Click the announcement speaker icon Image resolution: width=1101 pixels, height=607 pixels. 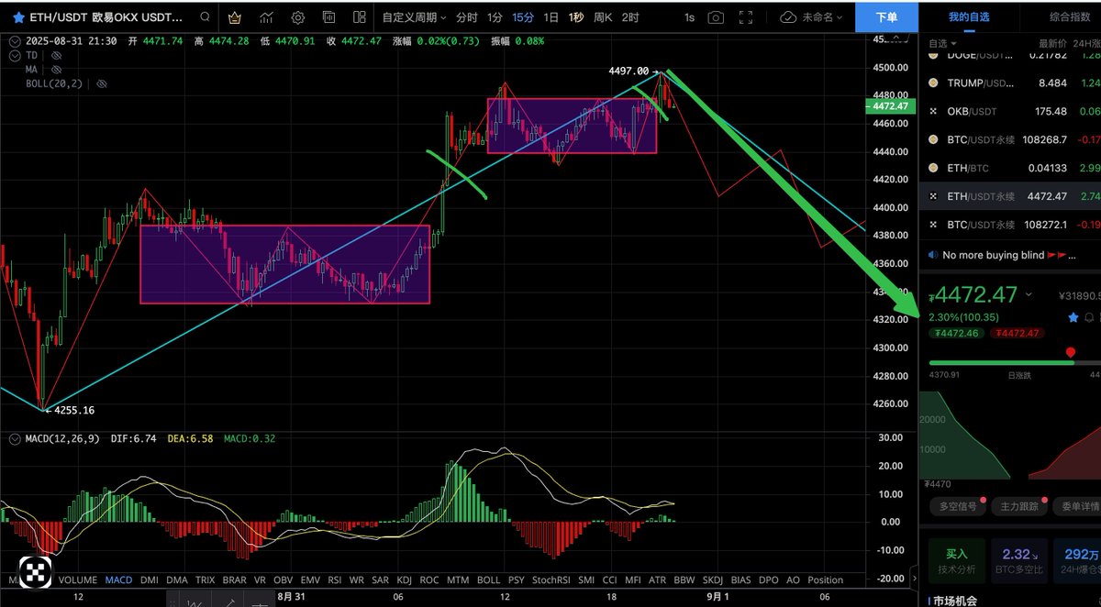pos(933,255)
